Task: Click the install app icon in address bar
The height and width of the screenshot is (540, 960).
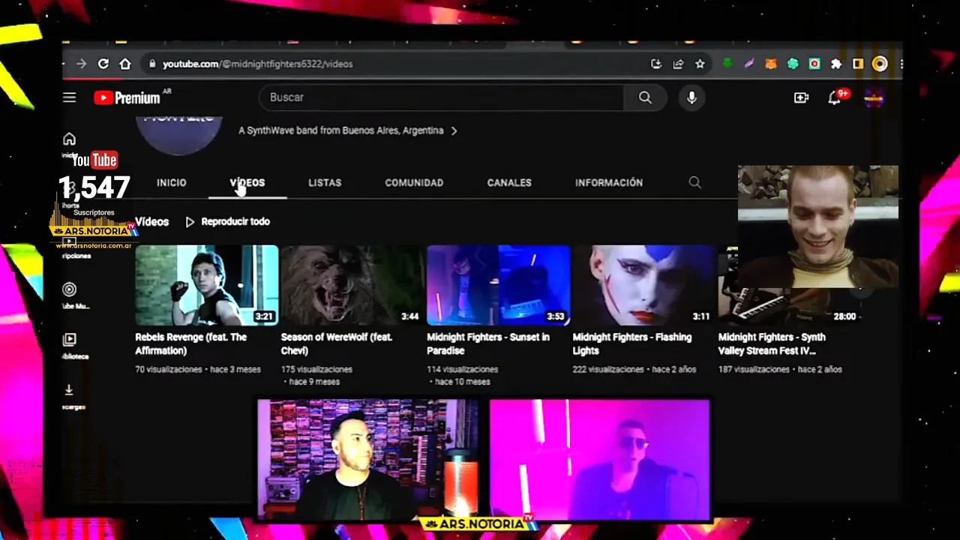Action: coord(656,64)
